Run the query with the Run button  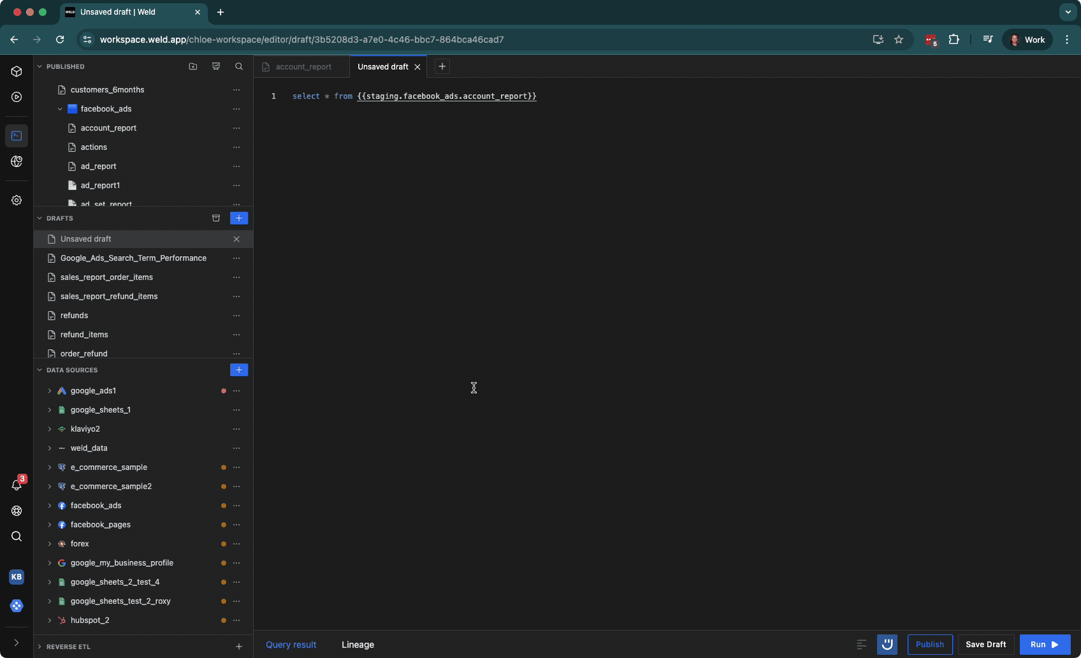(x=1045, y=644)
